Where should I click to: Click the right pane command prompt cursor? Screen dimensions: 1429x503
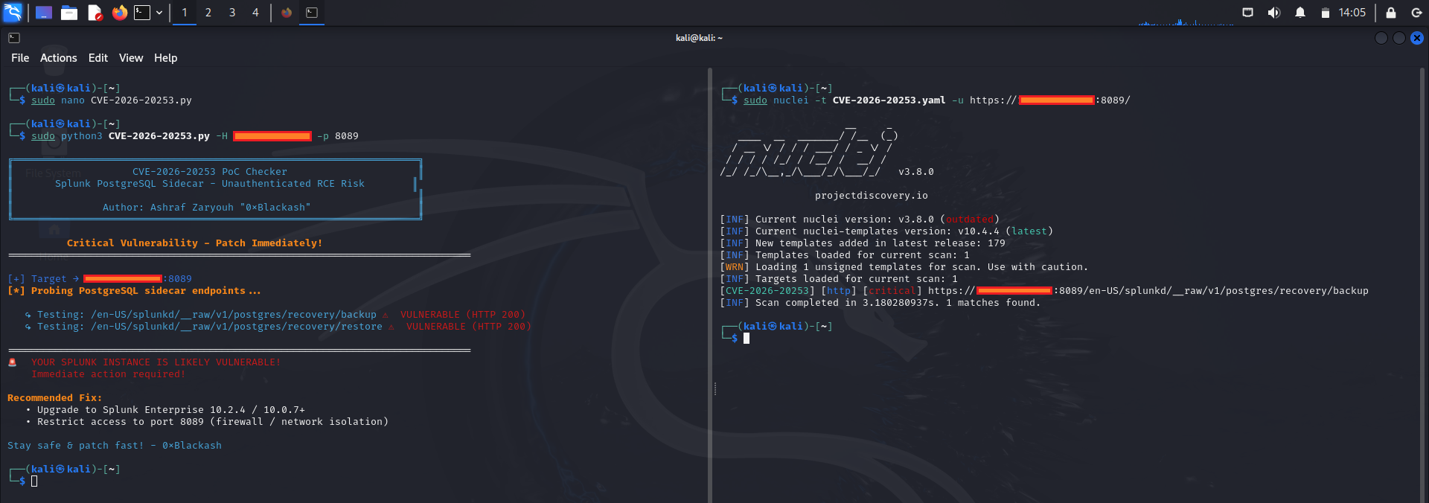click(x=747, y=339)
